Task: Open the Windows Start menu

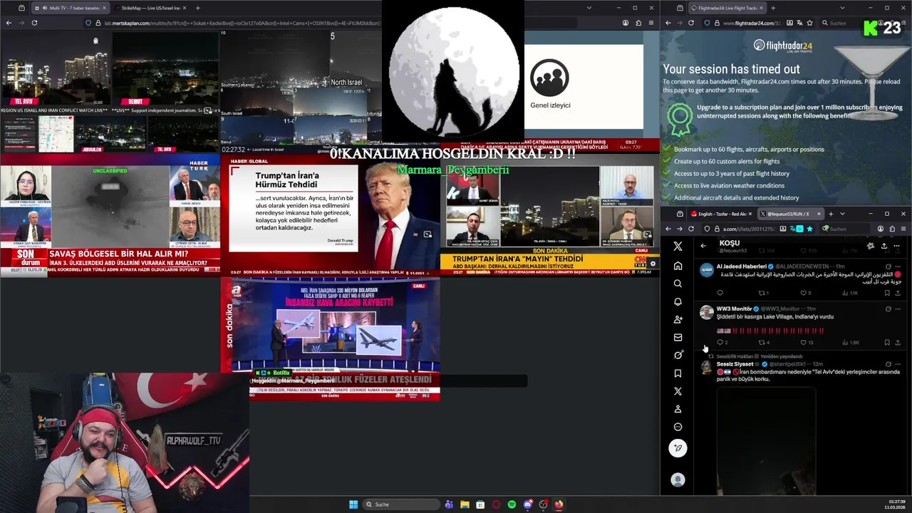Action: pos(353,504)
